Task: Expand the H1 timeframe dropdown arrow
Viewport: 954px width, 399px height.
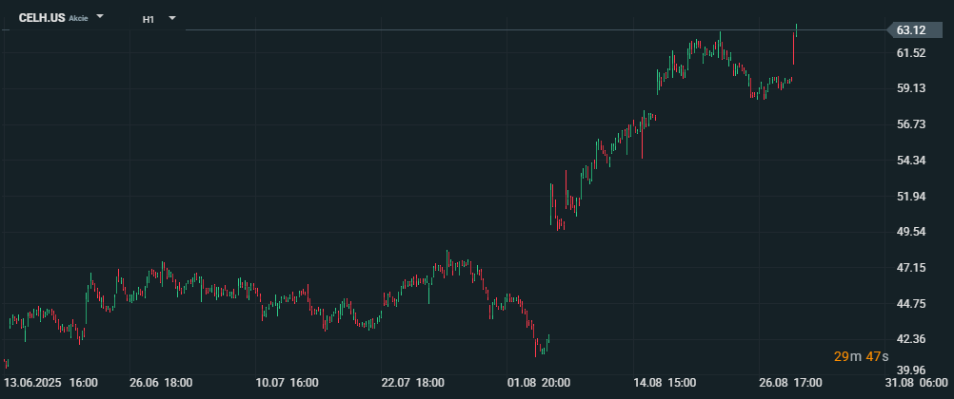Action: click(x=172, y=18)
